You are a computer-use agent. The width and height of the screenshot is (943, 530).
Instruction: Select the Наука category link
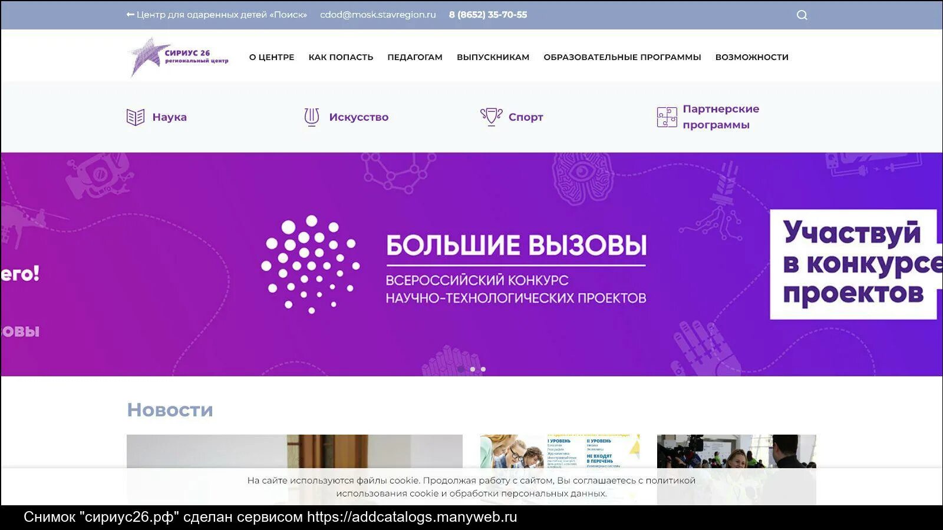click(x=170, y=117)
